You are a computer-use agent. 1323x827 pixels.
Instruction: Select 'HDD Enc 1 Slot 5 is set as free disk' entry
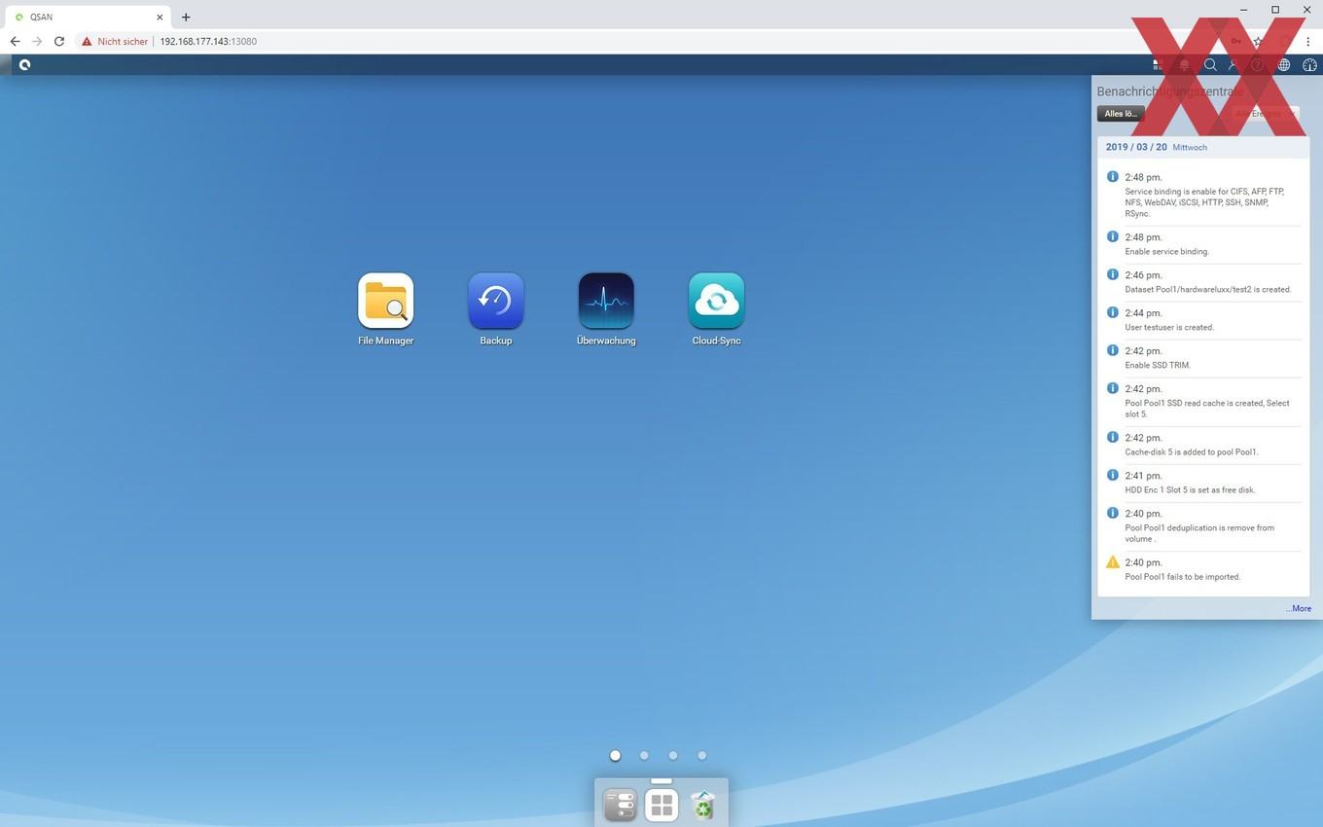[1204, 483]
